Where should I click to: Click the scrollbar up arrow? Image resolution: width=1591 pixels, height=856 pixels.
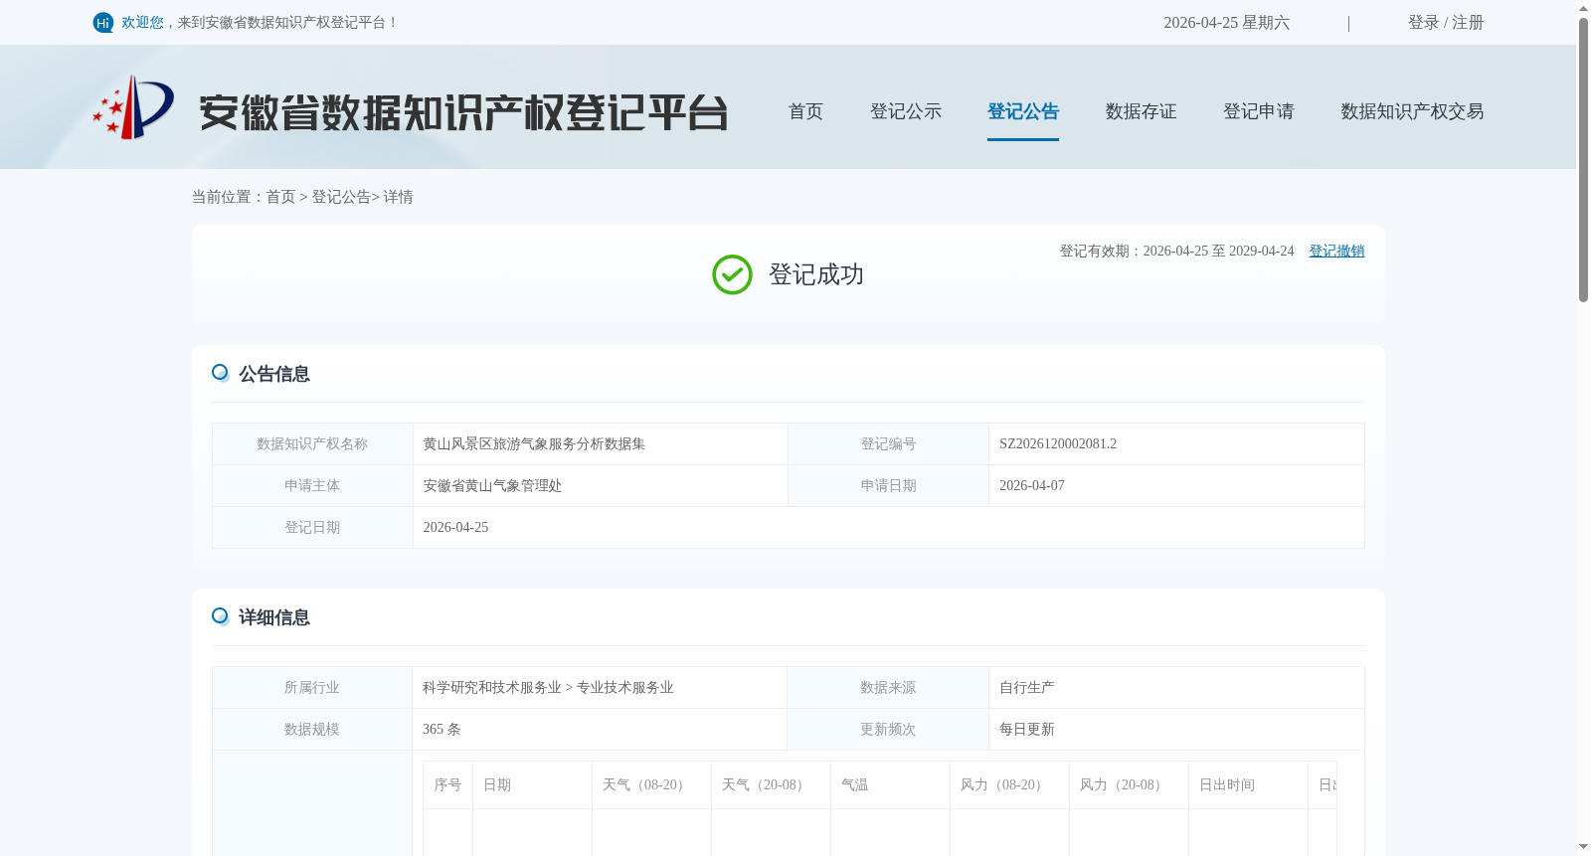(x=1583, y=8)
